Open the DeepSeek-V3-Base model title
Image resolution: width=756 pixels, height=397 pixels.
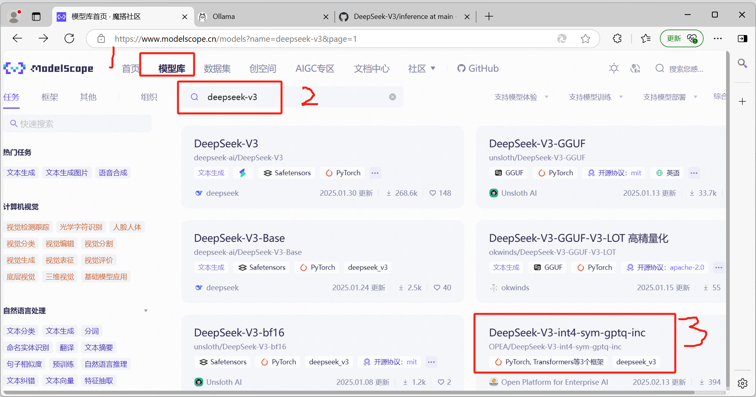pyautogui.click(x=239, y=238)
